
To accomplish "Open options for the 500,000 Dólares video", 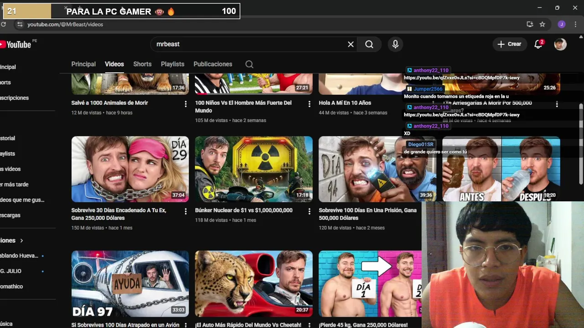I will click(557, 104).
